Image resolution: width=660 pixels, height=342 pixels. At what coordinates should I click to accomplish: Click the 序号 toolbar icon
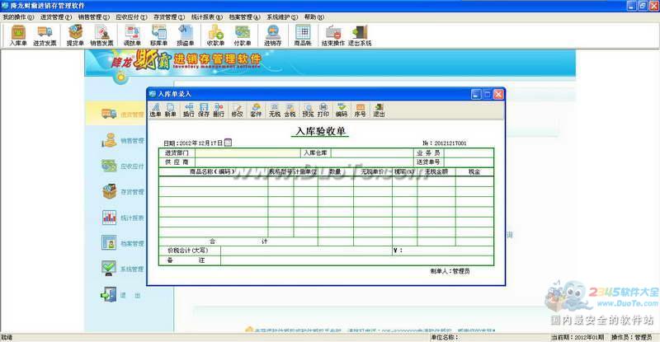360,110
